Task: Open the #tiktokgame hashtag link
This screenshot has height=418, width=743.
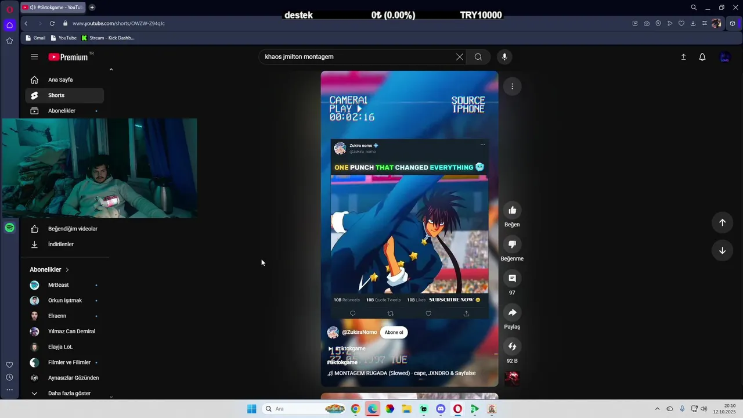Action: (342, 362)
